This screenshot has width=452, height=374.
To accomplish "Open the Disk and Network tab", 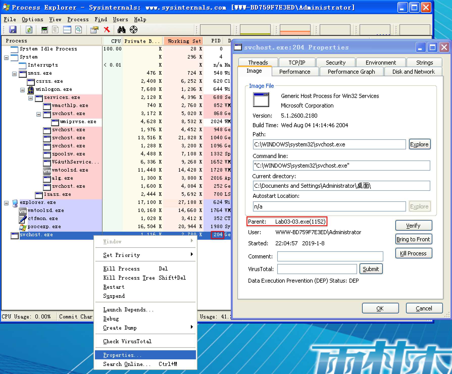I will (x=413, y=71).
